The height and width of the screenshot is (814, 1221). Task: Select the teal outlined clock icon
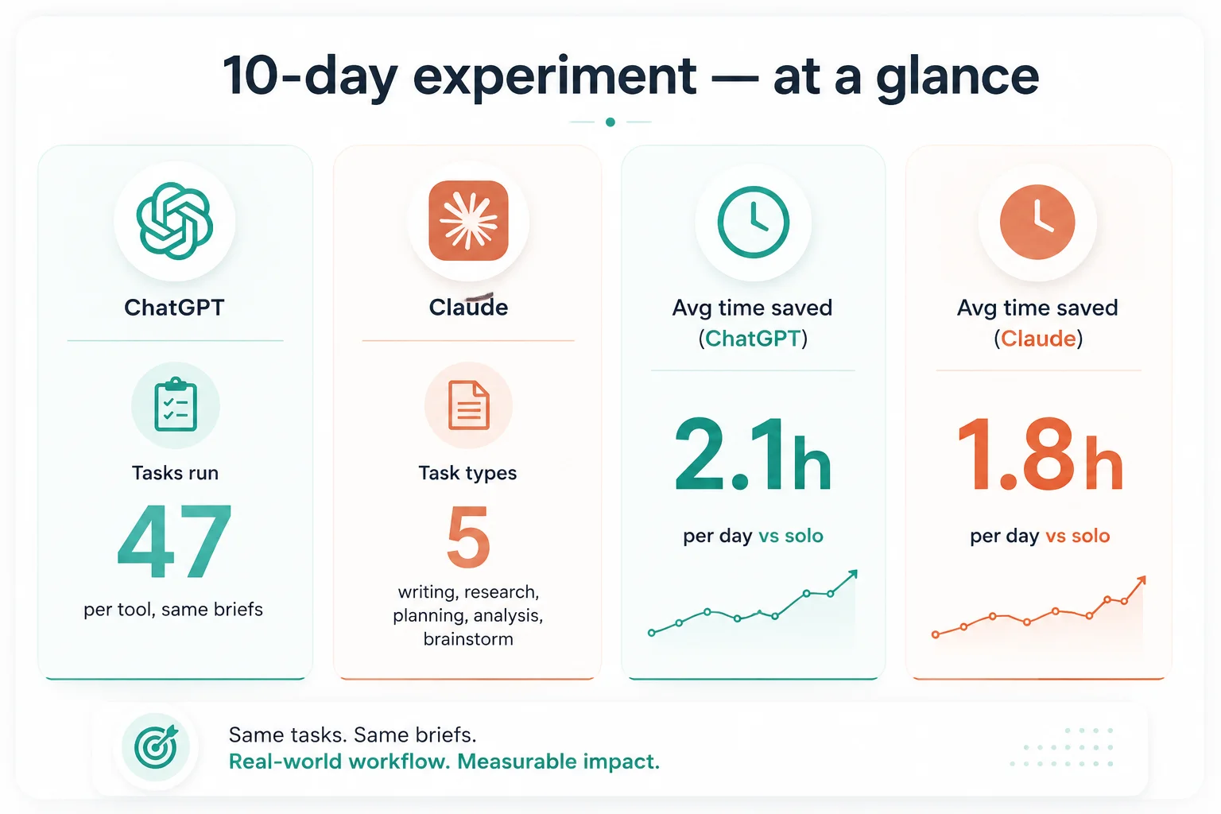point(754,222)
